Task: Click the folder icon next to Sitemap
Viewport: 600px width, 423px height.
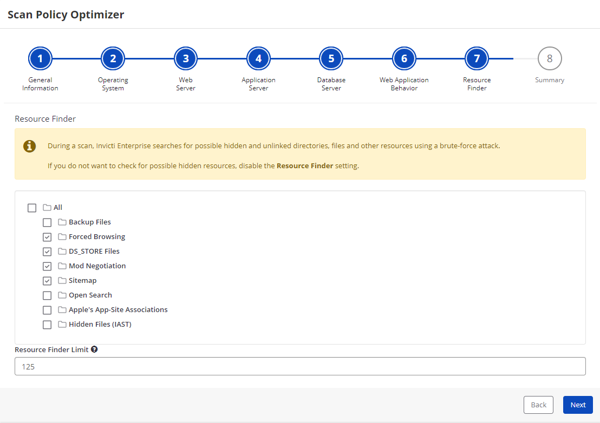Action: point(61,280)
